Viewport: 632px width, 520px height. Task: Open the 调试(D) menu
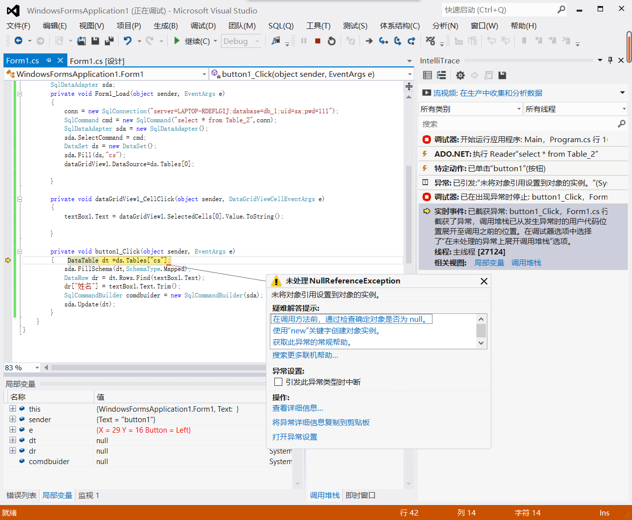click(203, 25)
